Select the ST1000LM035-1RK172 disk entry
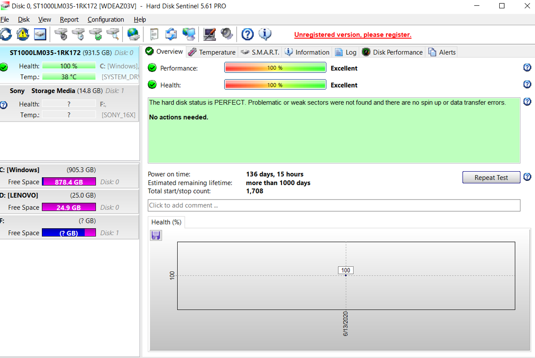Screen dimensions: 535x358 (x=70, y=66)
